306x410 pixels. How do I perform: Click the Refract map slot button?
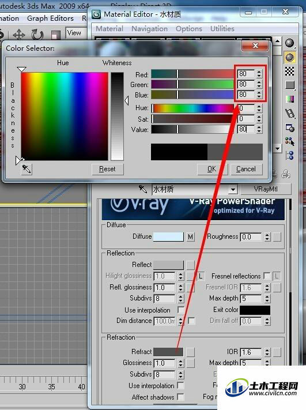191,352
